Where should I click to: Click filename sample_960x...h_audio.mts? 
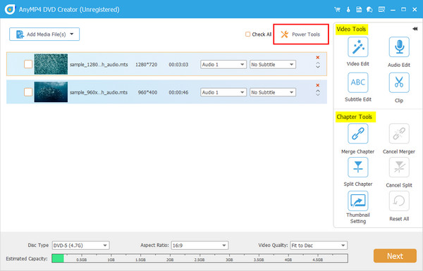point(99,92)
